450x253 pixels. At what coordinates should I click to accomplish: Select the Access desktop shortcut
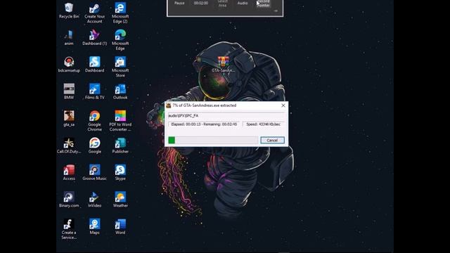click(x=69, y=173)
